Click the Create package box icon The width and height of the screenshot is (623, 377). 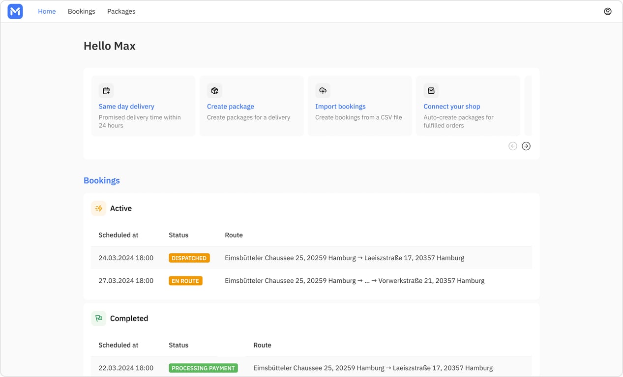point(214,91)
